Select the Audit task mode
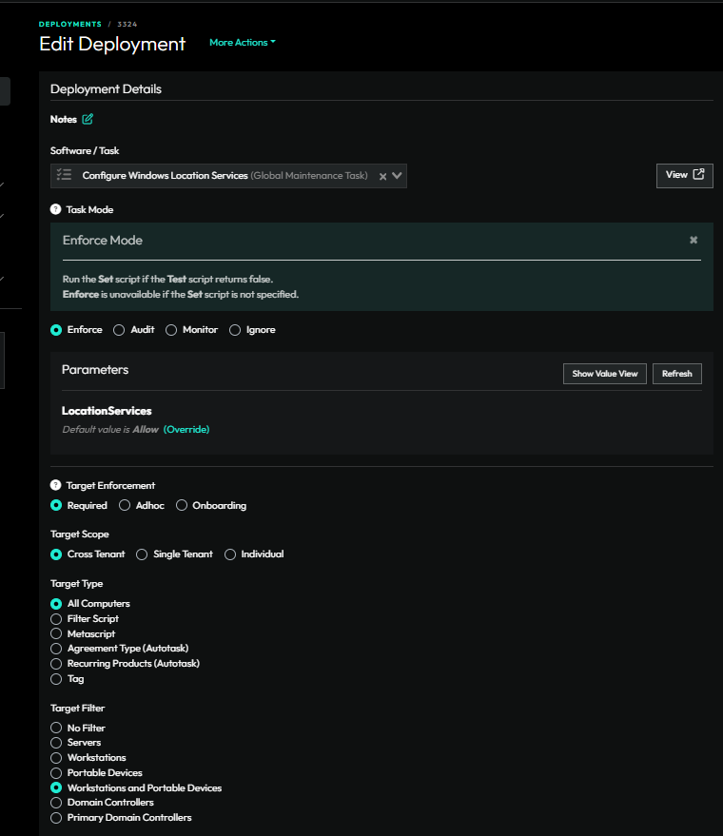The image size is (723, 836). point(119,330)
